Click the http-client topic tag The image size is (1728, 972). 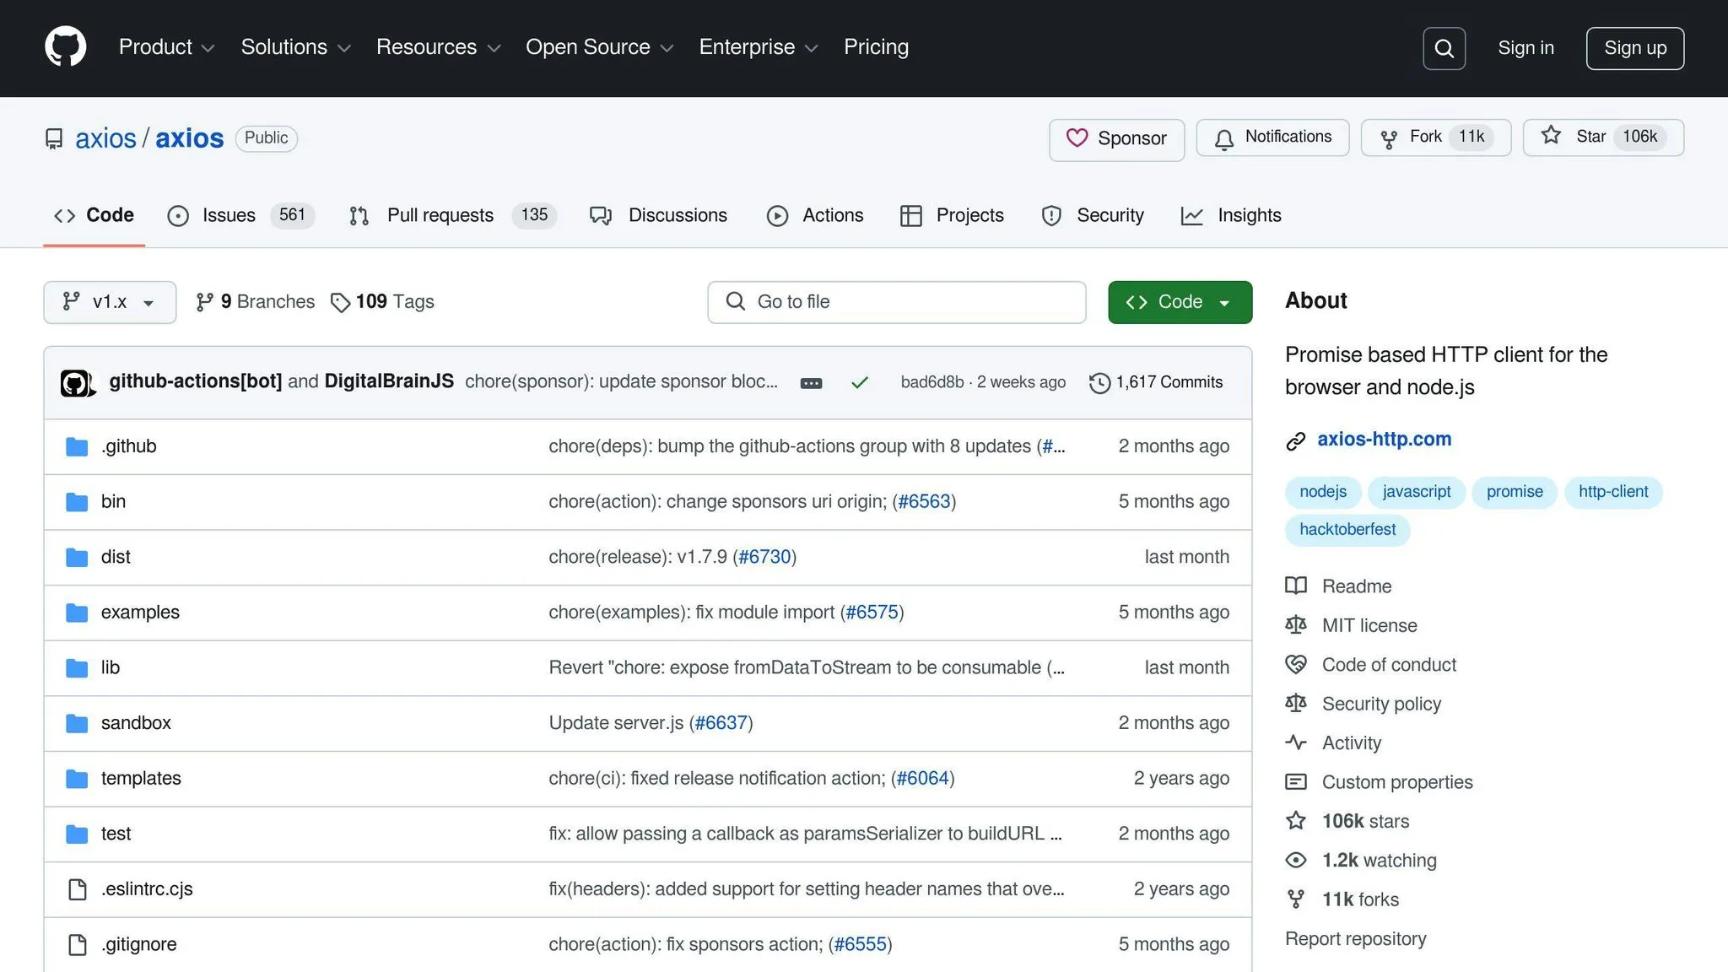coord(1612,492)
